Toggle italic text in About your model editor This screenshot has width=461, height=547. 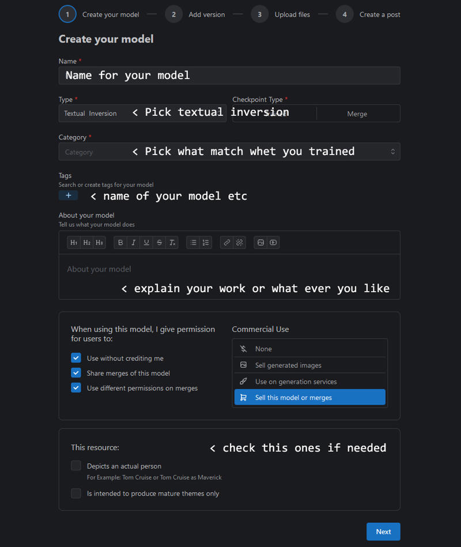point(133,243)
